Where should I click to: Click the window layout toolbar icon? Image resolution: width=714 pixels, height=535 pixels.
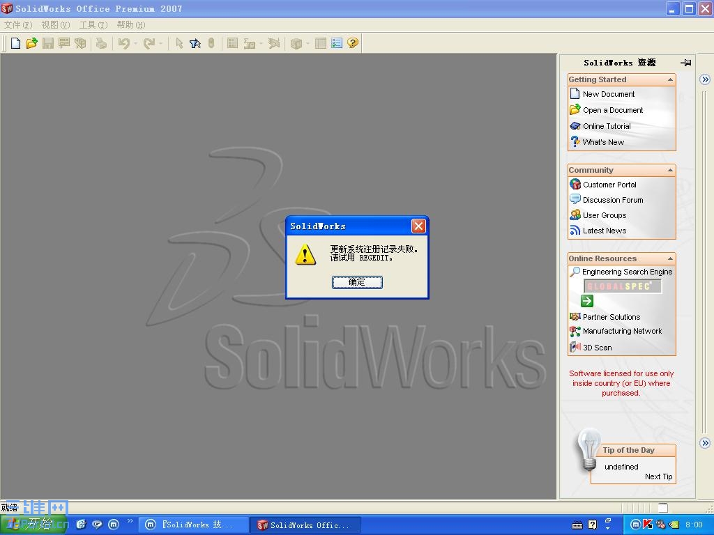click(321, 43)
